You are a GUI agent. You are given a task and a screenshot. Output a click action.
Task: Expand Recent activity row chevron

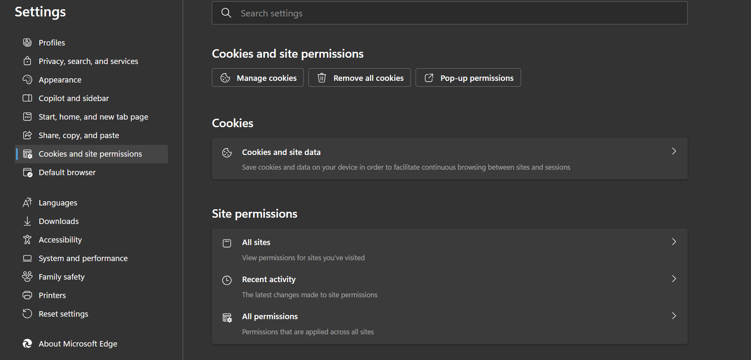point(674,279)
